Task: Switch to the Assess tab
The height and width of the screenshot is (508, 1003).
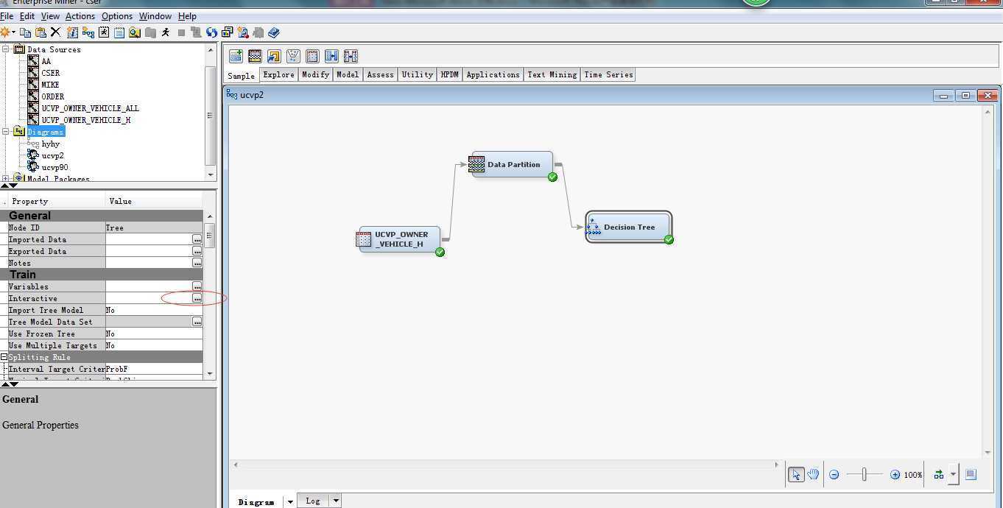Action: point(380,74)
